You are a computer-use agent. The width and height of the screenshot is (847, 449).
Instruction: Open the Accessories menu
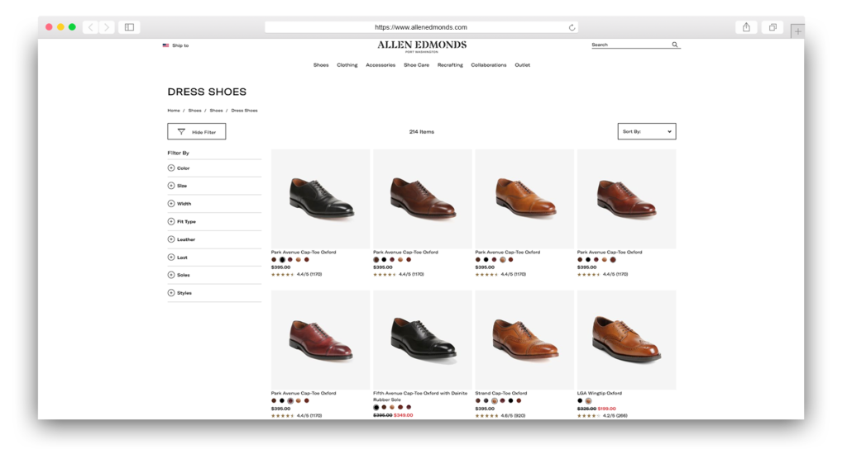click(x=380, y=65)
